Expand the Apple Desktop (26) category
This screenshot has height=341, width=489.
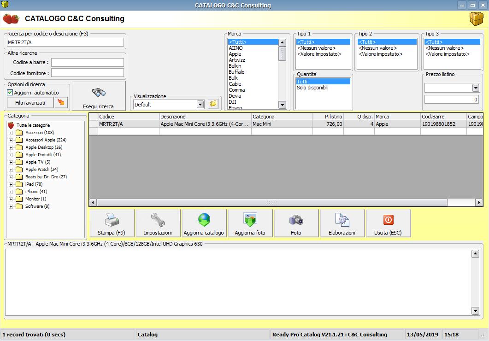point(11,147)
